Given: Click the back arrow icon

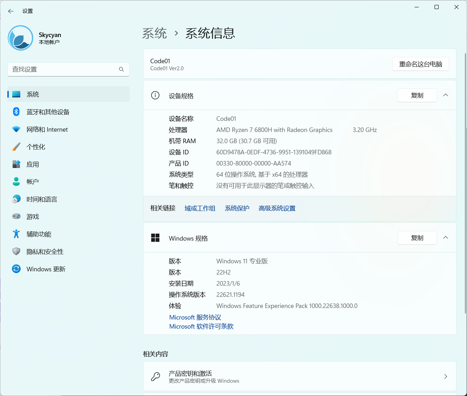Looking at the screenshot, I should pyautogui.click(x=11, y=11).
